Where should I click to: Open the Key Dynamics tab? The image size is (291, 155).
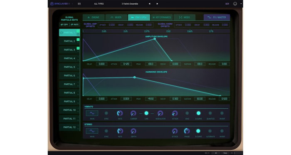(x=162, y=17)
